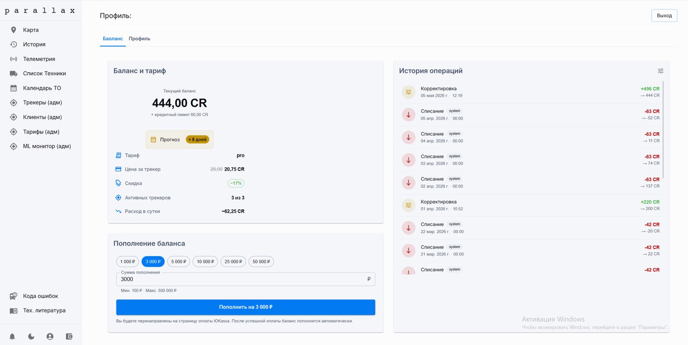Select the 10 000 ₽ amount chip

pos(206,262)
